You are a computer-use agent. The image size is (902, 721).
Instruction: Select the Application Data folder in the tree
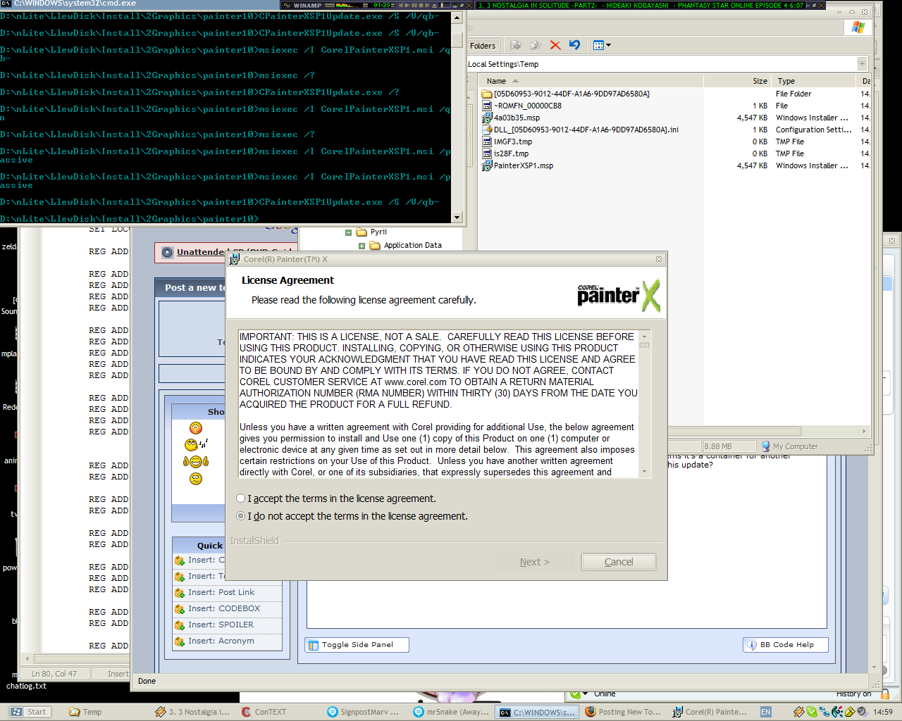tap(412, 246)
